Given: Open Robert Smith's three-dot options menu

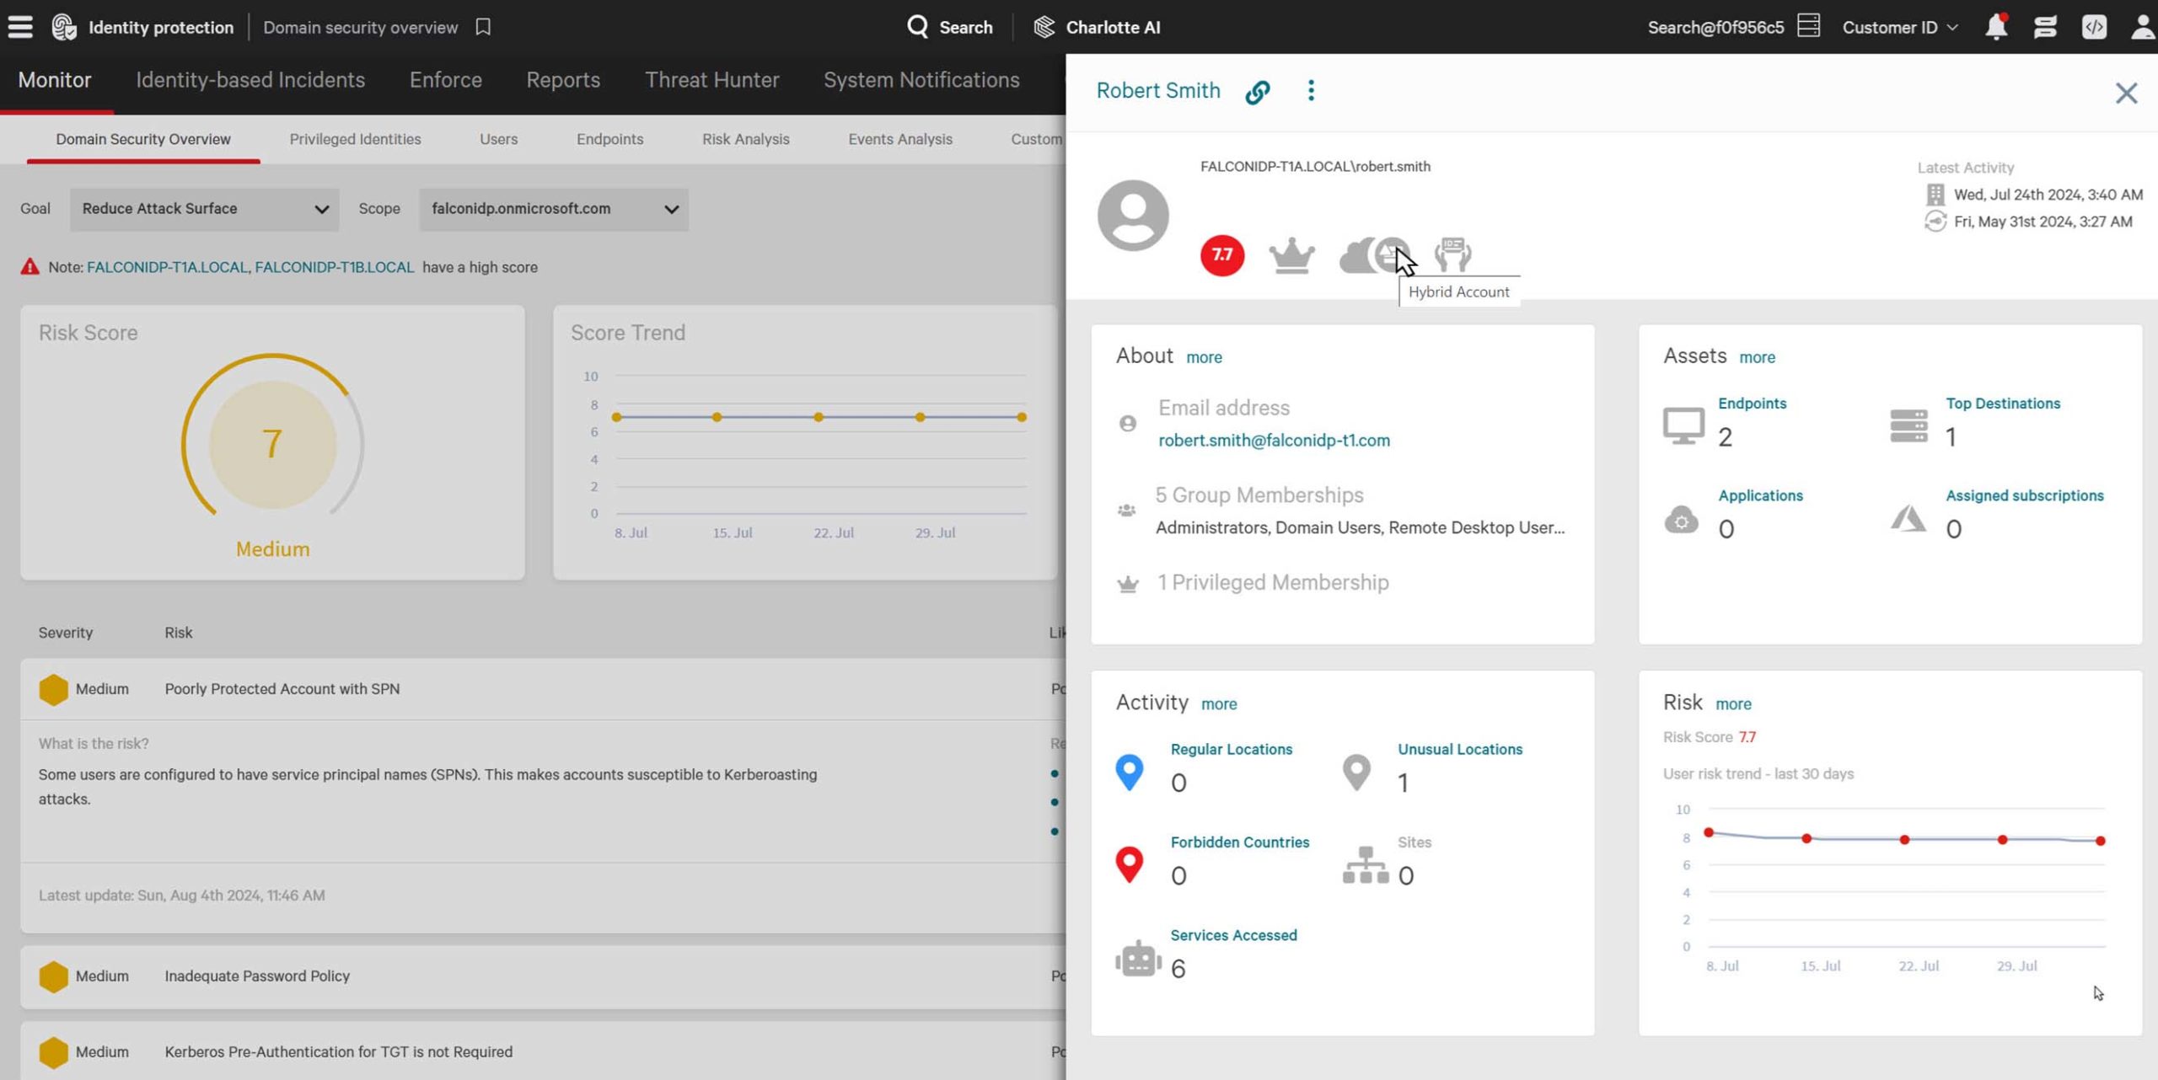Looking at the screenshot, I should [x=1311, y=90].
